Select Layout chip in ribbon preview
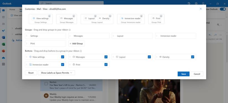 coord(90,18)
